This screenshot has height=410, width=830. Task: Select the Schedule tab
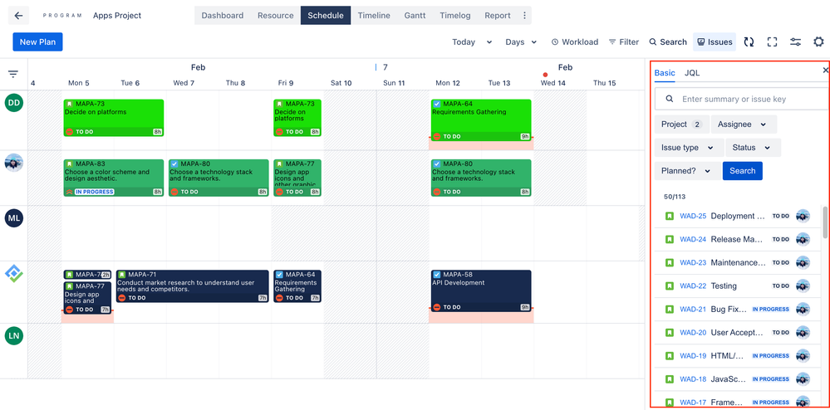[x=326, y=15]
